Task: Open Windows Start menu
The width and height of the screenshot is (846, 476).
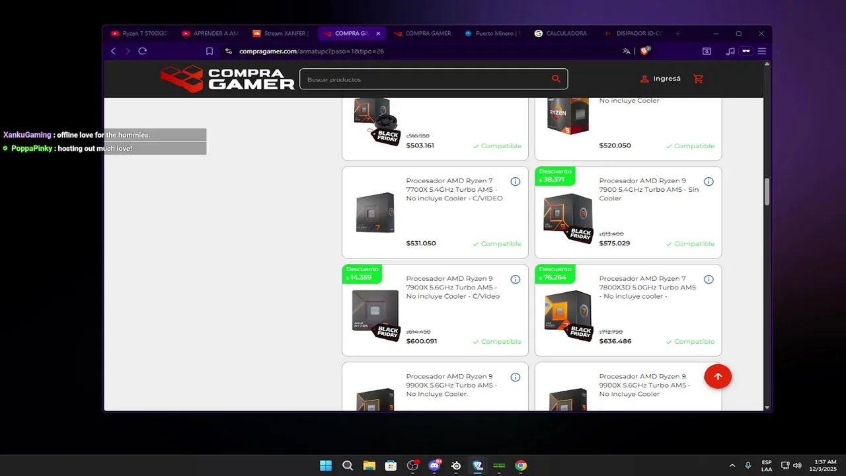Action: pyautogui.click(x=326, y=465)
